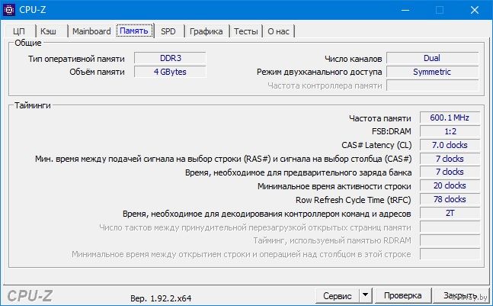Viewport: 493px width, 306px height.
Task: Click the Число каналов label
Action: pos(354,59)
